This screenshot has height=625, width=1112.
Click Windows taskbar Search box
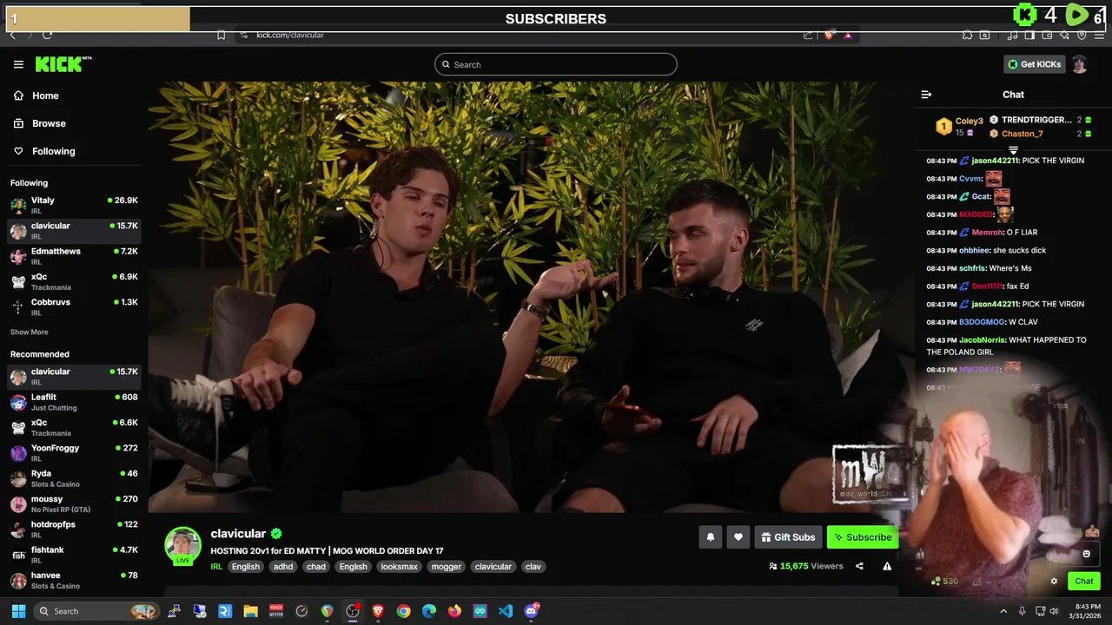[x=96, y=611]
